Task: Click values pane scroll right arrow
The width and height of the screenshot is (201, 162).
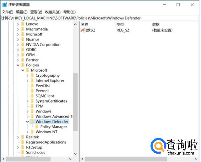Action: [x=196, y=159]
